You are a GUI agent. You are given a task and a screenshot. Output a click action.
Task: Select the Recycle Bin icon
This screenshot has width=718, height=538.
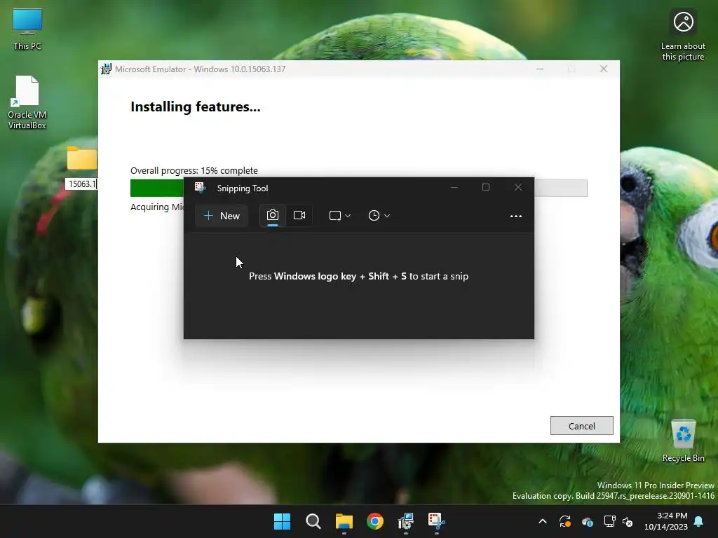pyautogui.click(x=683, y=441)
